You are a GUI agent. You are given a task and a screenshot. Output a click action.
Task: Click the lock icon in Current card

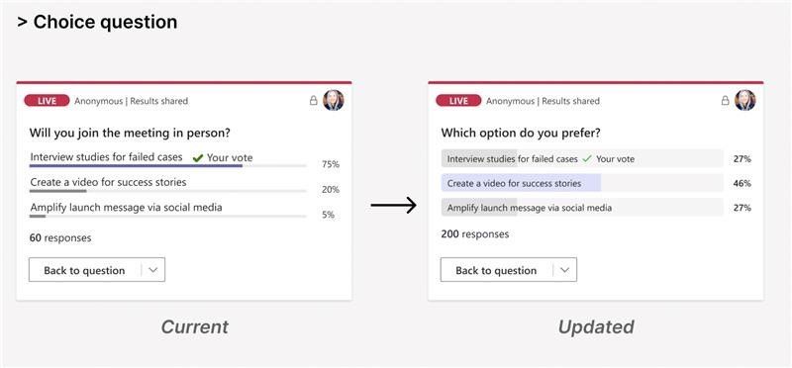click(313, 101)
